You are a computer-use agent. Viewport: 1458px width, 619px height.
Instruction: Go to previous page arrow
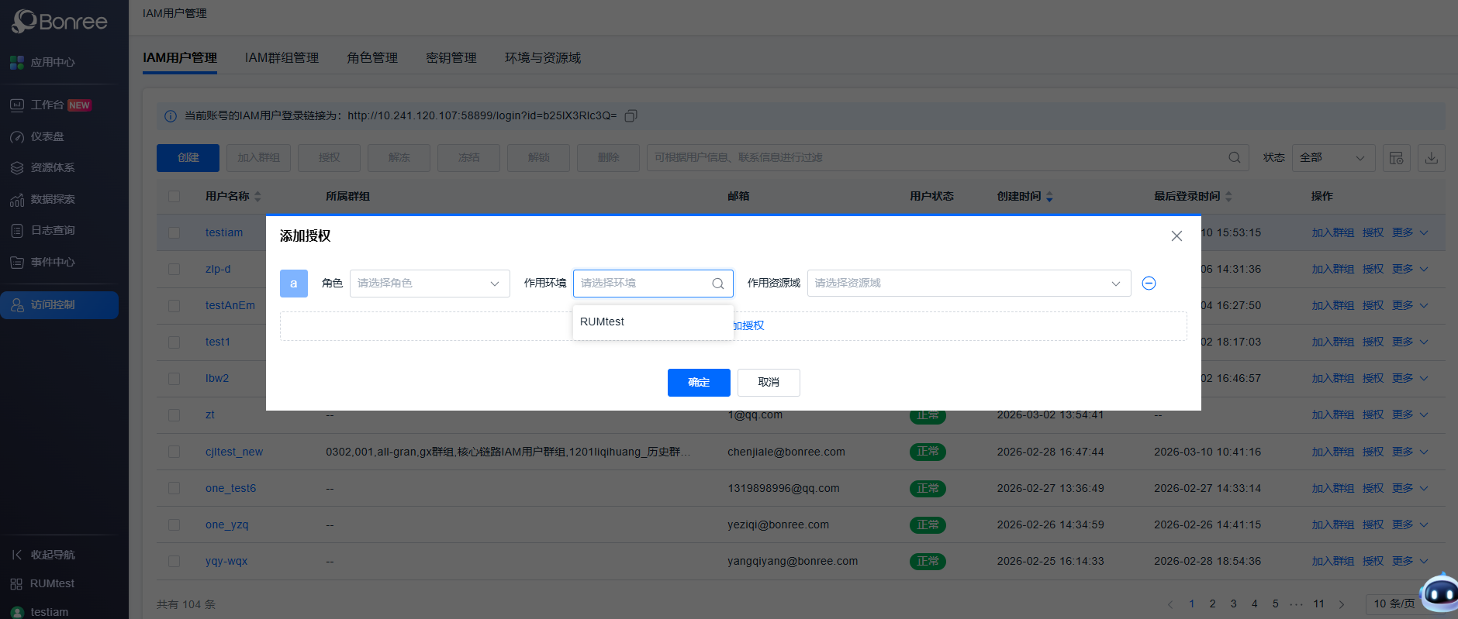point(1170,604)
